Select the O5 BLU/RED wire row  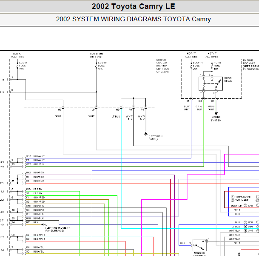pyautogui.click(x=35, y=181)
